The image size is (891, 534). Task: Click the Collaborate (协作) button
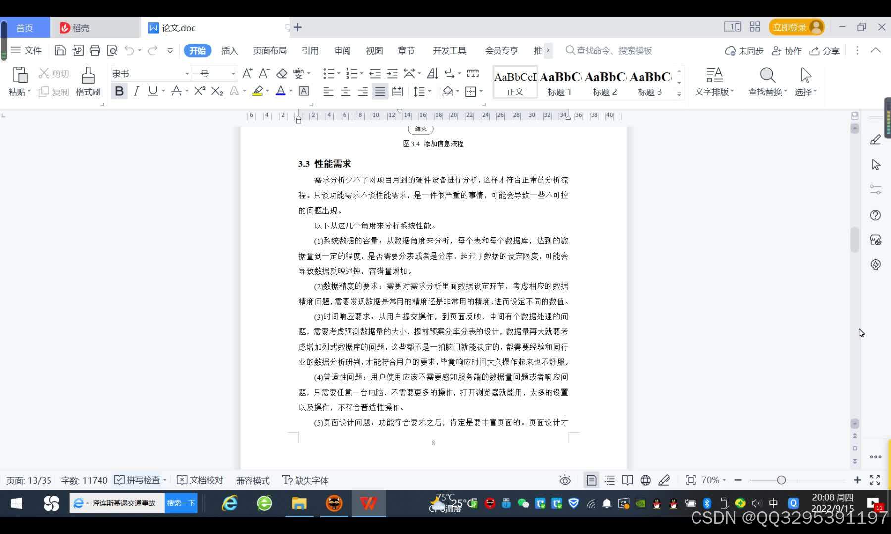click(787, 51)
